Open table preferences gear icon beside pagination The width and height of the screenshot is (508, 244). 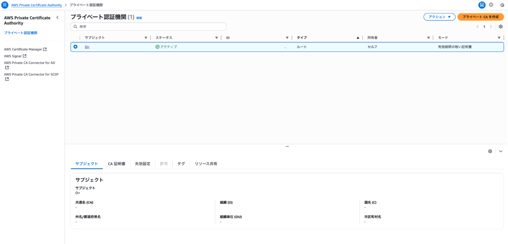point(501,27)
